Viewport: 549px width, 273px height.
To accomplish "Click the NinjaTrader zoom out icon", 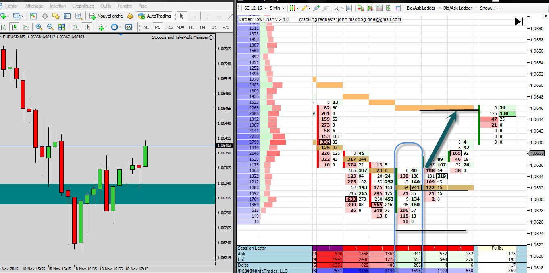I will 326,8.
